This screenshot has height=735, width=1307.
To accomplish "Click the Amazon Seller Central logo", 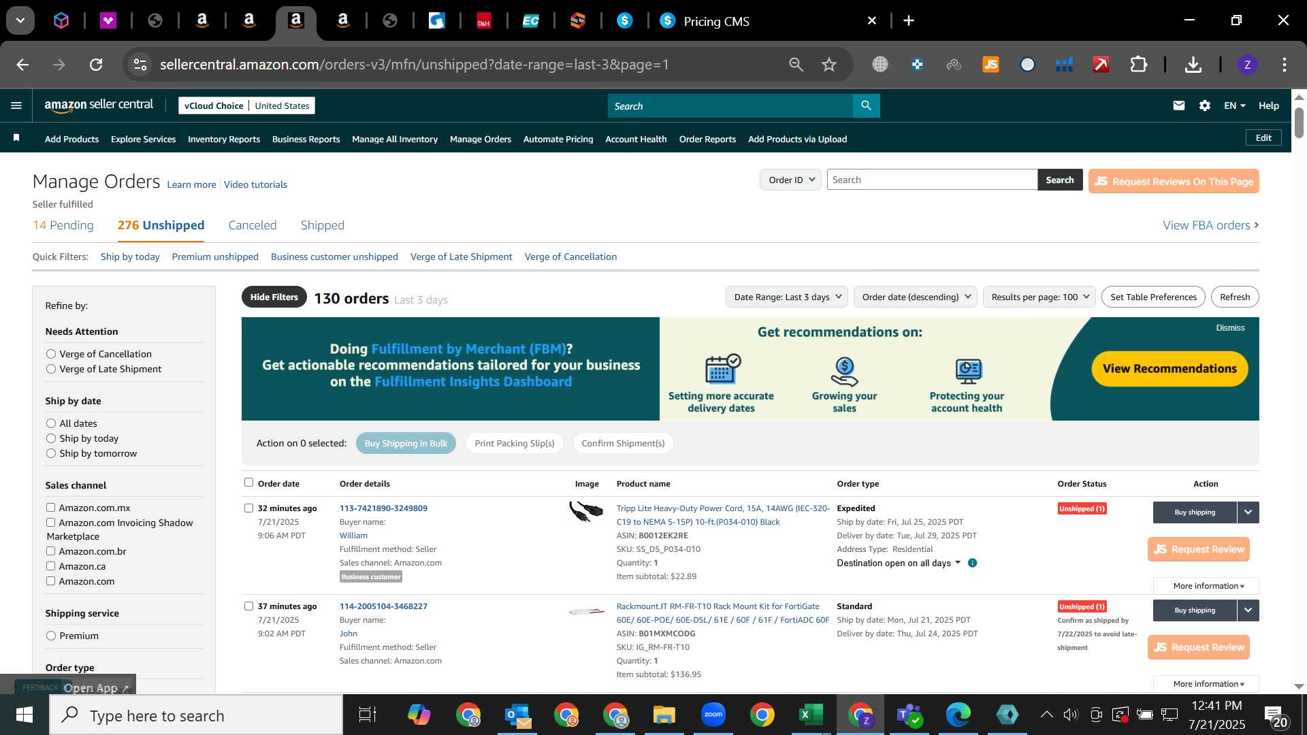I will point(99,105).
